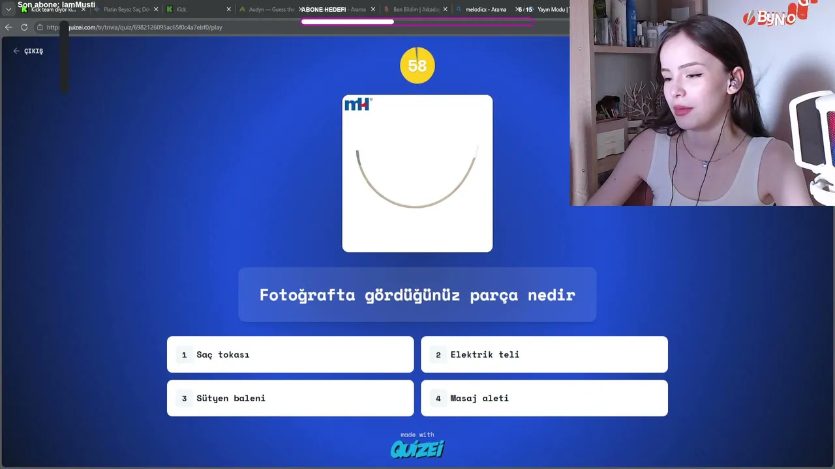835x469 pixels.
Task: Click the browser back arrow
Action: [8, 27]
